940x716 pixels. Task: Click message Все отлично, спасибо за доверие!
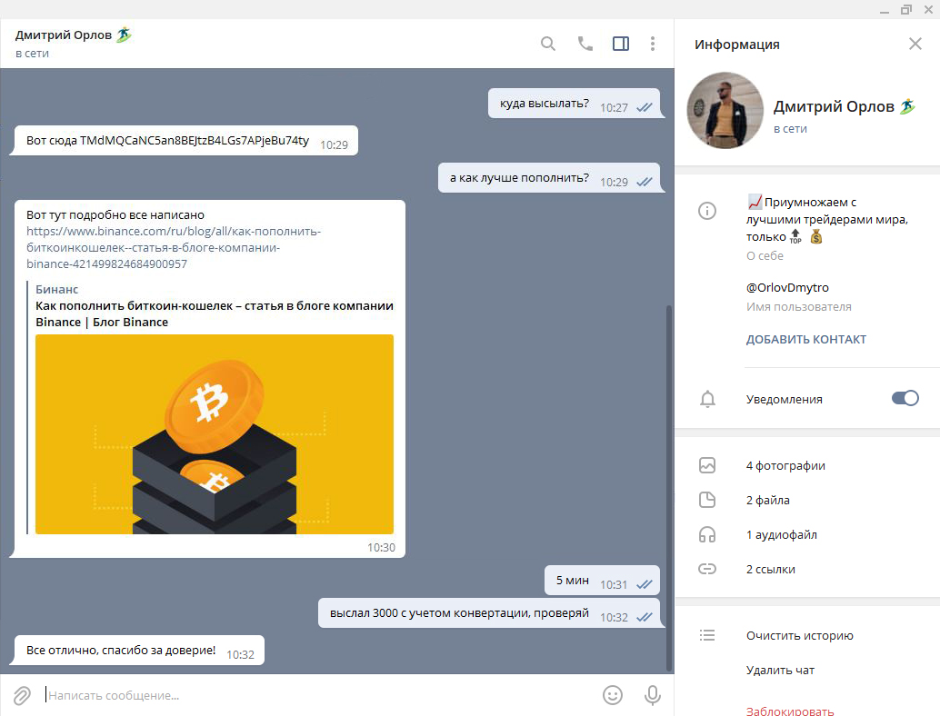[139, 651]
